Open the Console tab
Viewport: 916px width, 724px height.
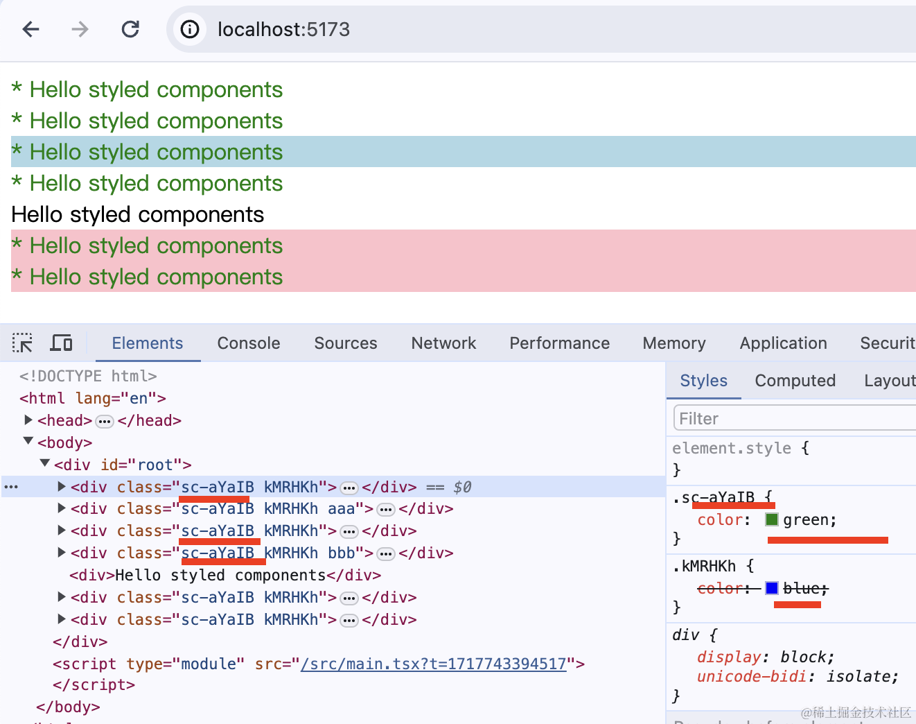(249, 343)
